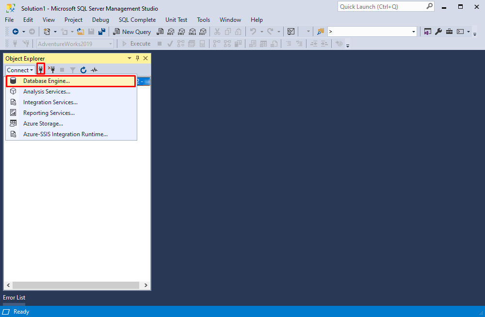Select Analysis Services... from Connect menu
The width and height of the screenshot is (485, 317).
click(x=71, y=92)
